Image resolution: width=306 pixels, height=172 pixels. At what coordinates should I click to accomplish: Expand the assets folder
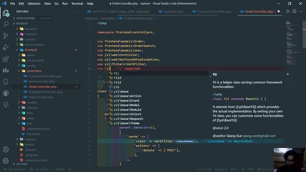coord(31,55)
